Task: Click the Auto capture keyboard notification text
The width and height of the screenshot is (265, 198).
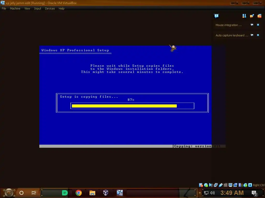Action: [x=232, y=35]
